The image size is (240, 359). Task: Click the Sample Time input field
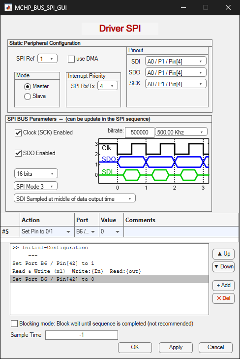(x=82, y=335)
